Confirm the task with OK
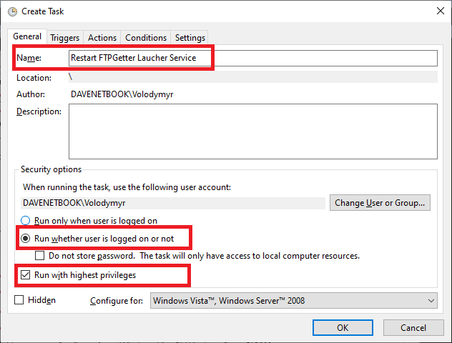452x343 pixels. pyautogui.click(x=343, y=328)
